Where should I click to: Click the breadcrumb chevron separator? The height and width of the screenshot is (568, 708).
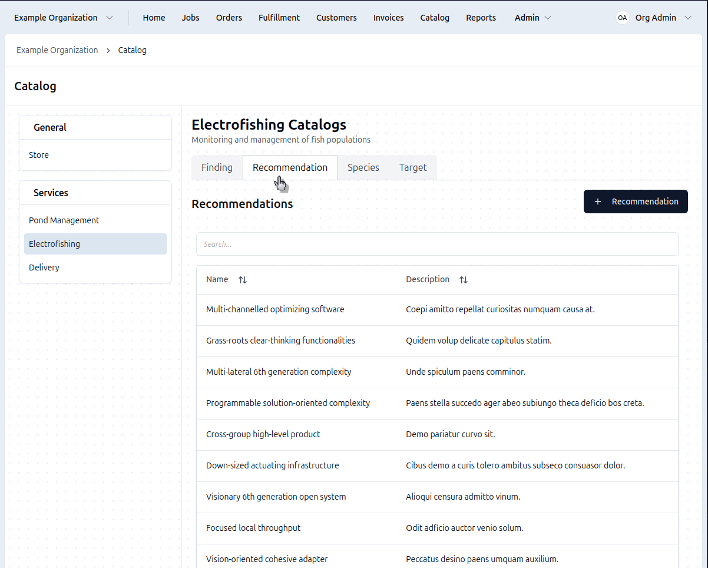pyautogui.click(x=108, y=51)
